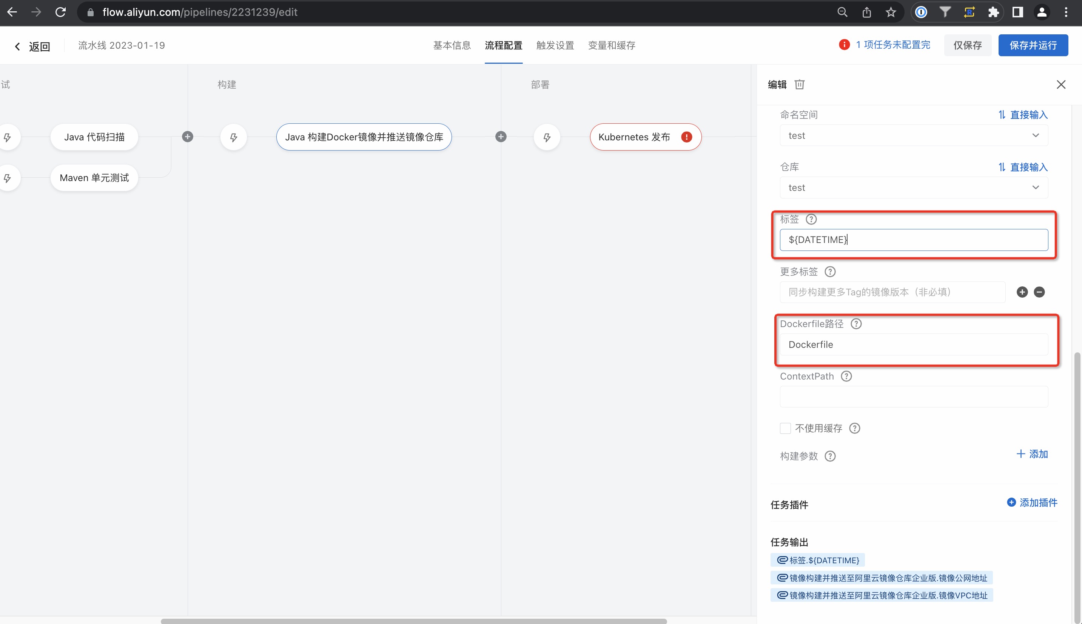Image resolution: width=1082 pixels, height=624 pixels.
Task: Enable the 不使用缓存 checkbox
Action: 785,428
